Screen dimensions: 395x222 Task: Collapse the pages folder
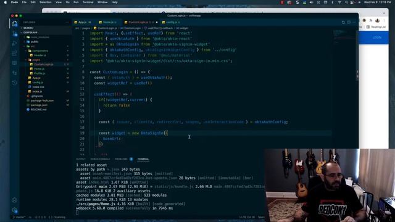point(46,60)
